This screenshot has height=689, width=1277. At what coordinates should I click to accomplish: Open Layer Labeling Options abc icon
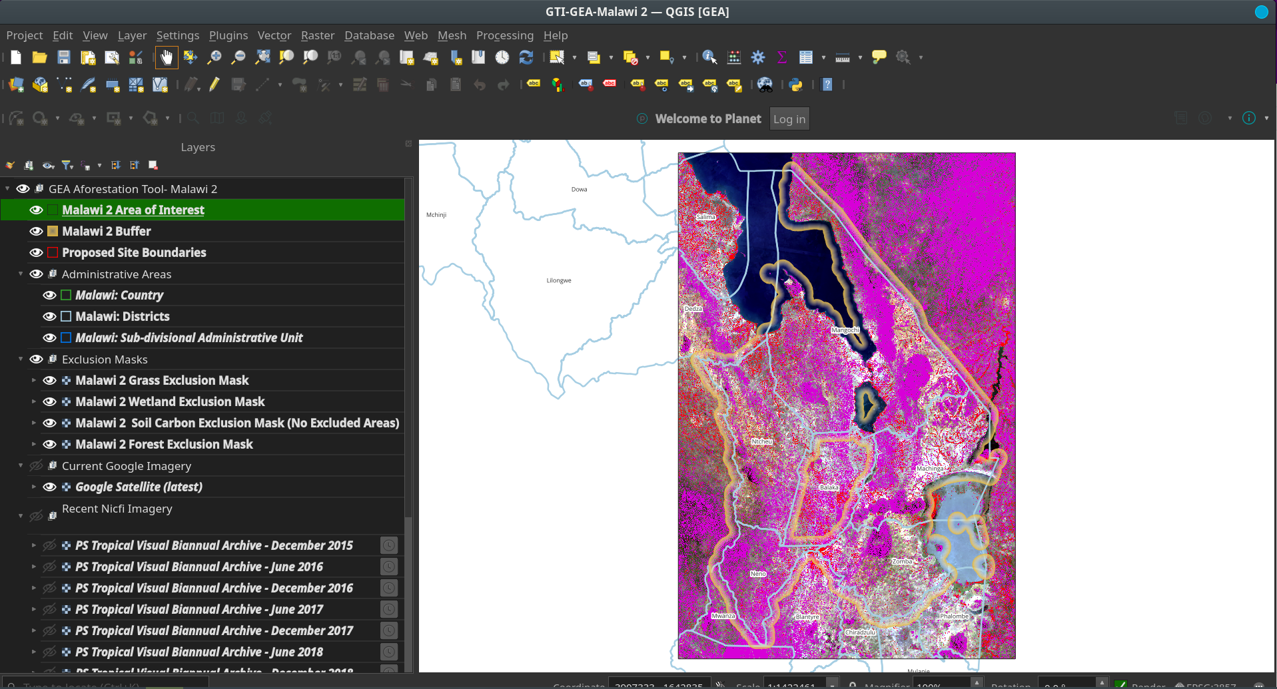pos(534,85)
